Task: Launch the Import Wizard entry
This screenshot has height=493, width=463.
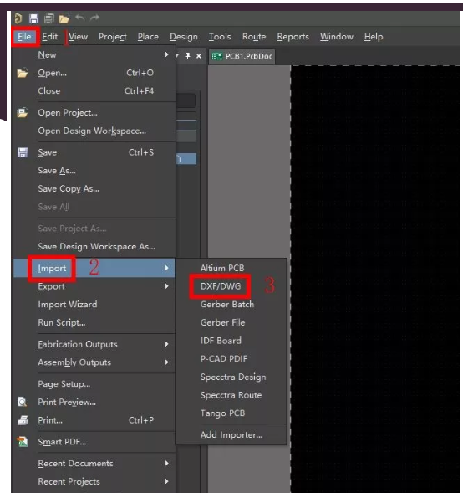Action: click(x=94, y=305)
